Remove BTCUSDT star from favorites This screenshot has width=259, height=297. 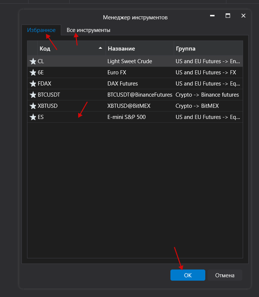point(33,95)
